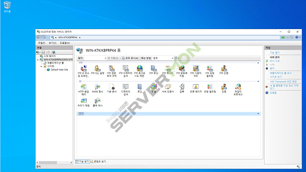Screen dimensions: 306x172
Task: Collapse the FTP group section
Action: pos(258,63)
